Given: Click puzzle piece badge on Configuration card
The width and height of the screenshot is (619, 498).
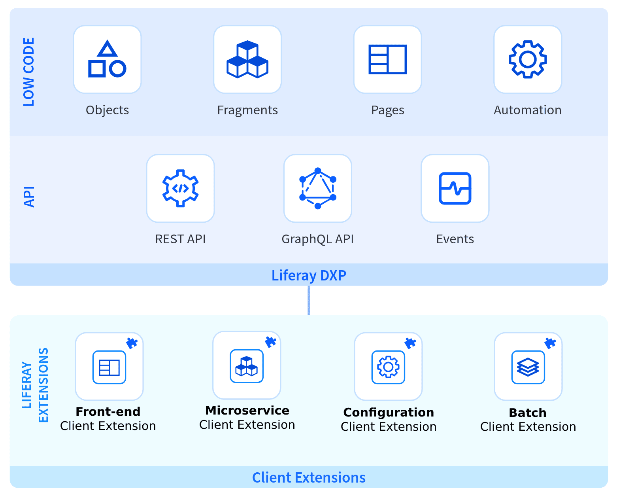Looking at the screenshot, I should pyautogui.click(x=410, y=343).
